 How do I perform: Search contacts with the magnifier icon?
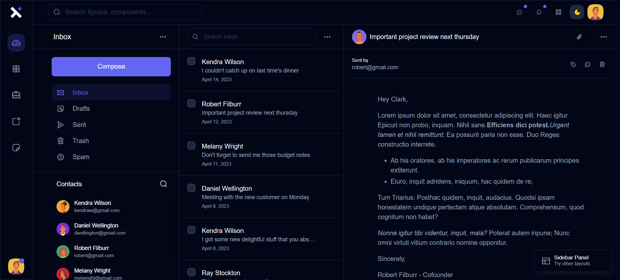(x=163, y=184)
